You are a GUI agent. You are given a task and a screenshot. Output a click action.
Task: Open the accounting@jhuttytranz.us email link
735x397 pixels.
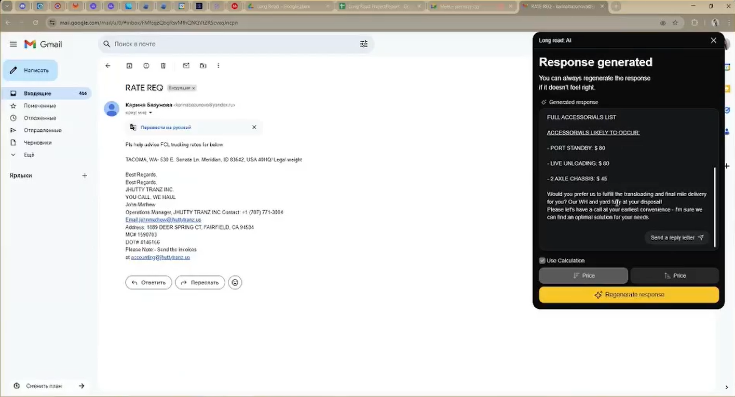point(160,257)
